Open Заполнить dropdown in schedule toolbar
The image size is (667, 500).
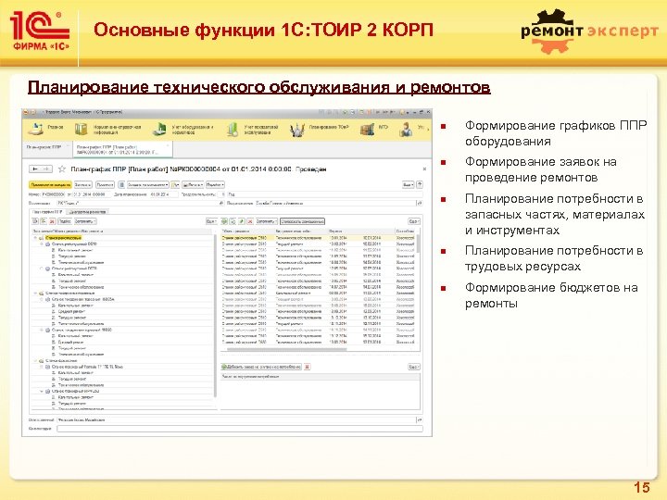click(x=266, y=221)
